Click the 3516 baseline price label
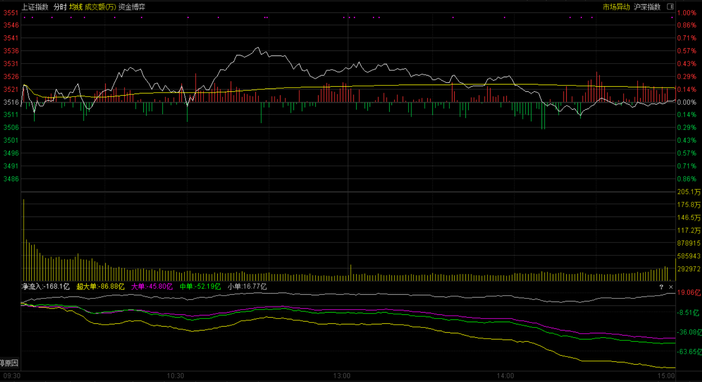The image size is (702, 382). click(11, 102)
